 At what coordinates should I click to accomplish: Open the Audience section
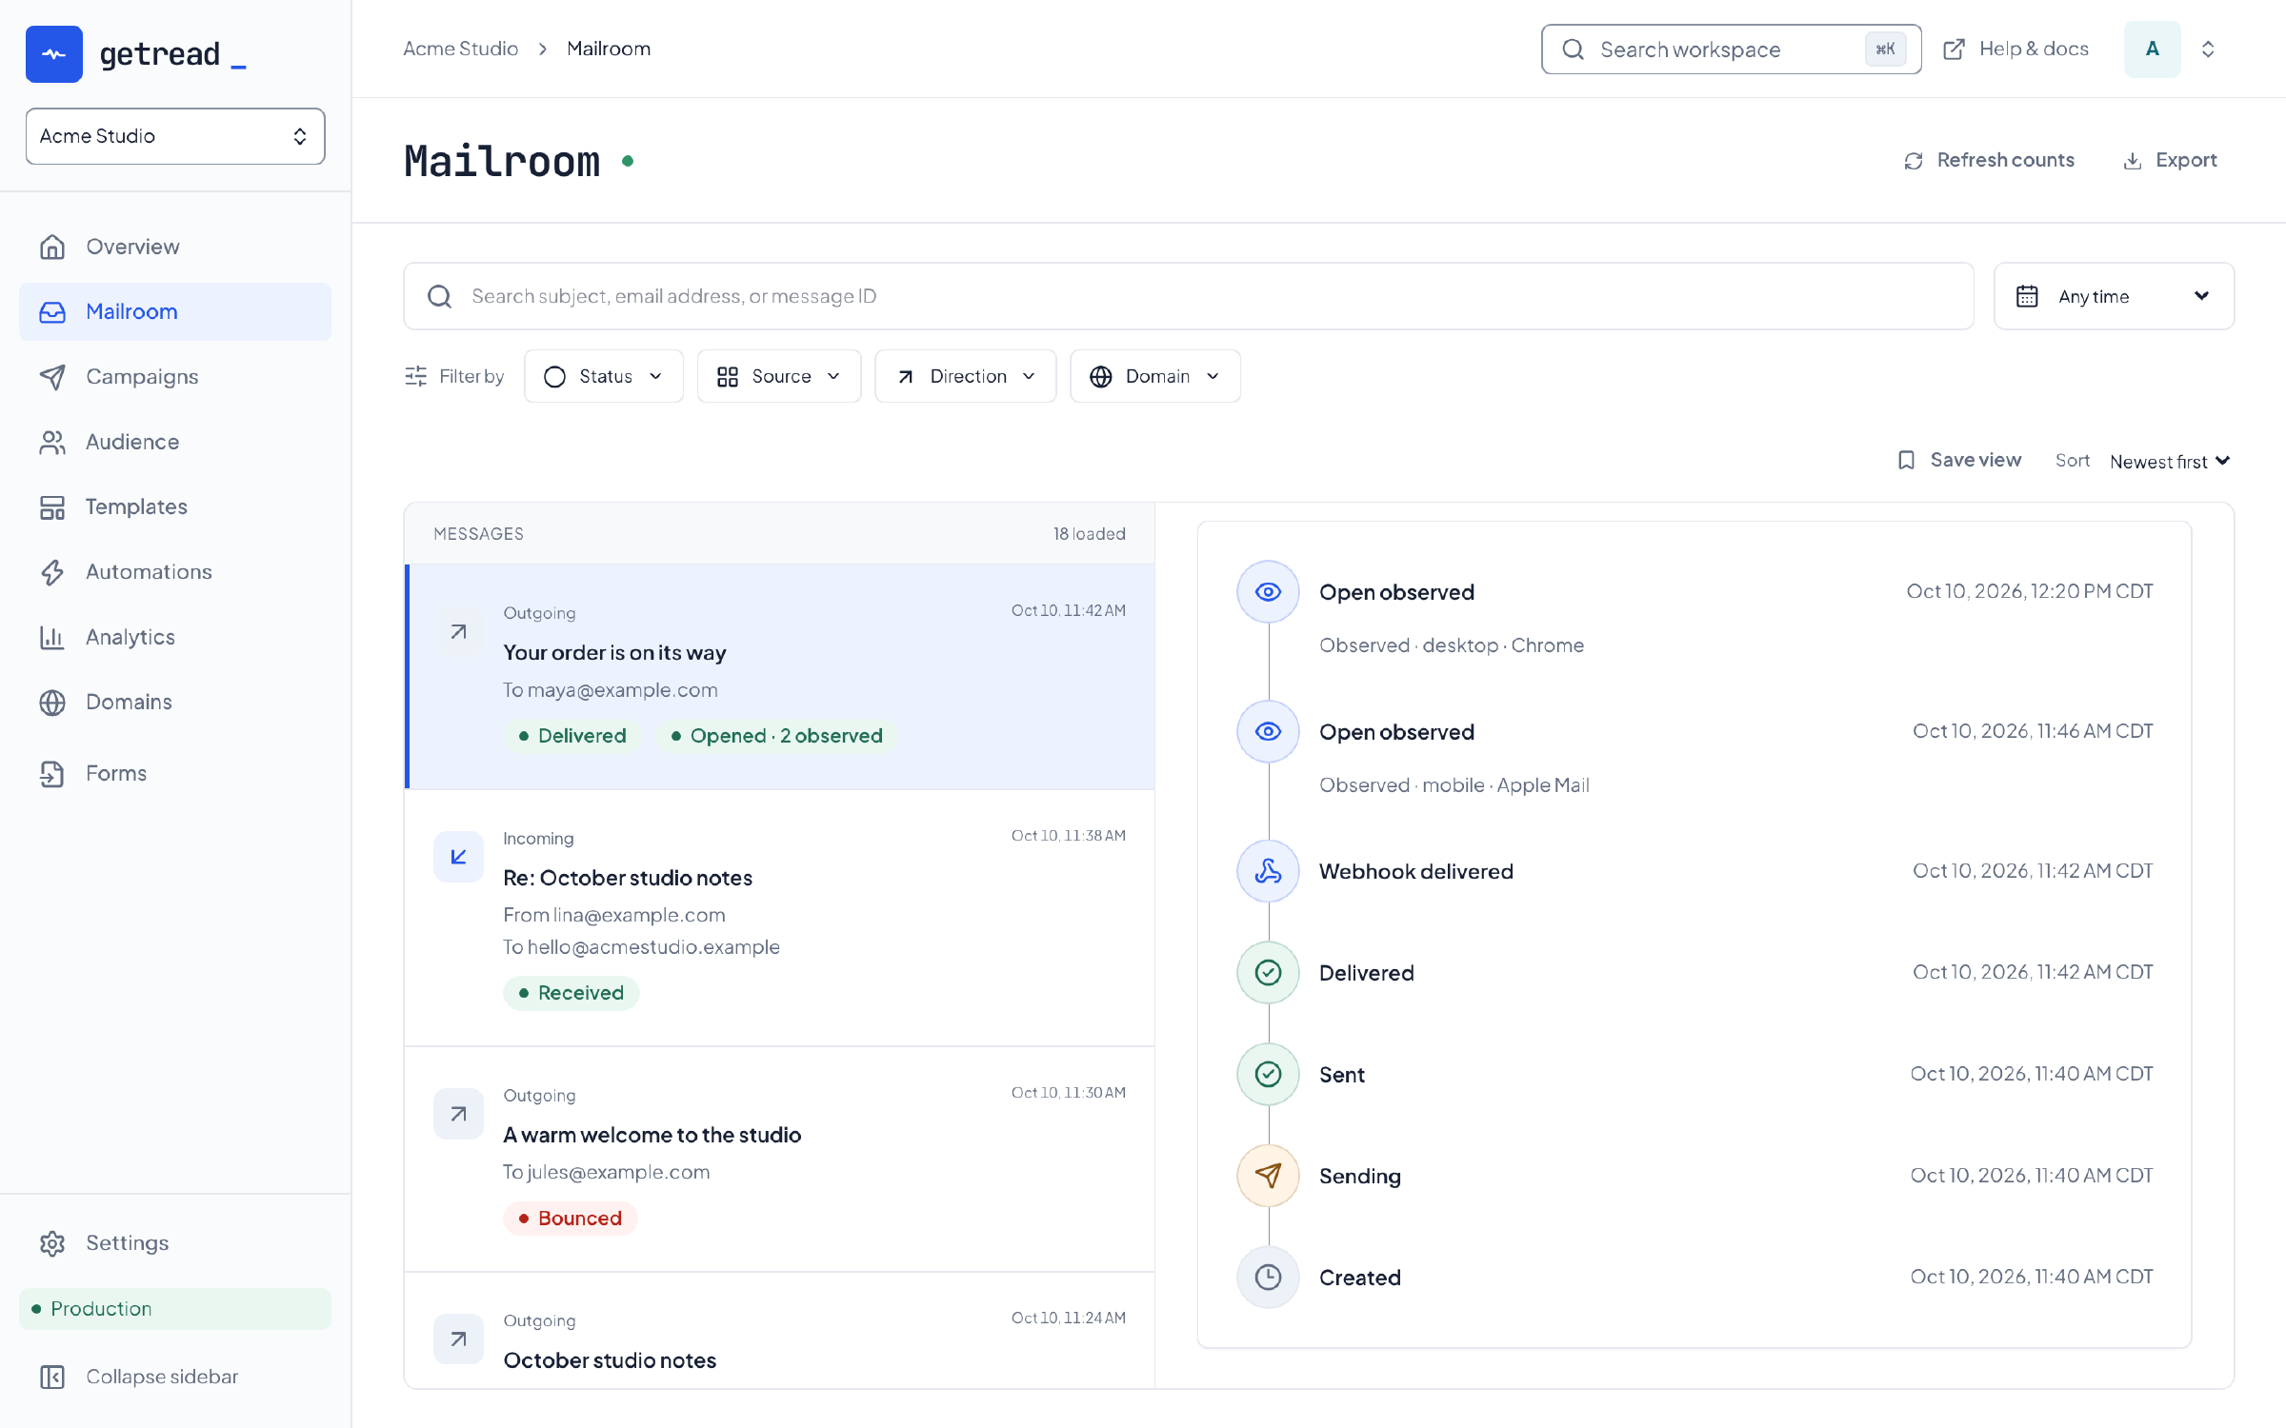tap(175, 442)
